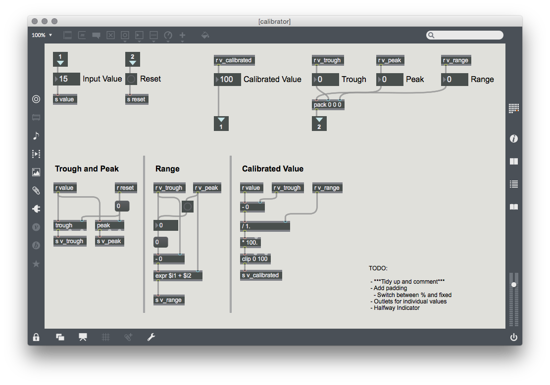550x385 pixels.
Task: Select the r v_calibrated object
Action: (234, 60)
